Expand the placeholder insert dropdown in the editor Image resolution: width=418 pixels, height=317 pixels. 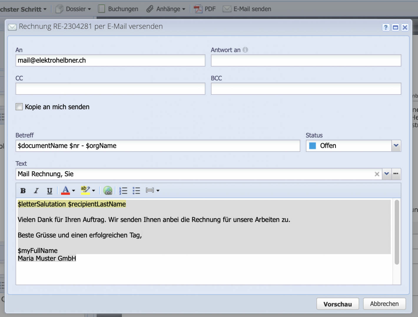pyautogui.click(x=158, y=190)
